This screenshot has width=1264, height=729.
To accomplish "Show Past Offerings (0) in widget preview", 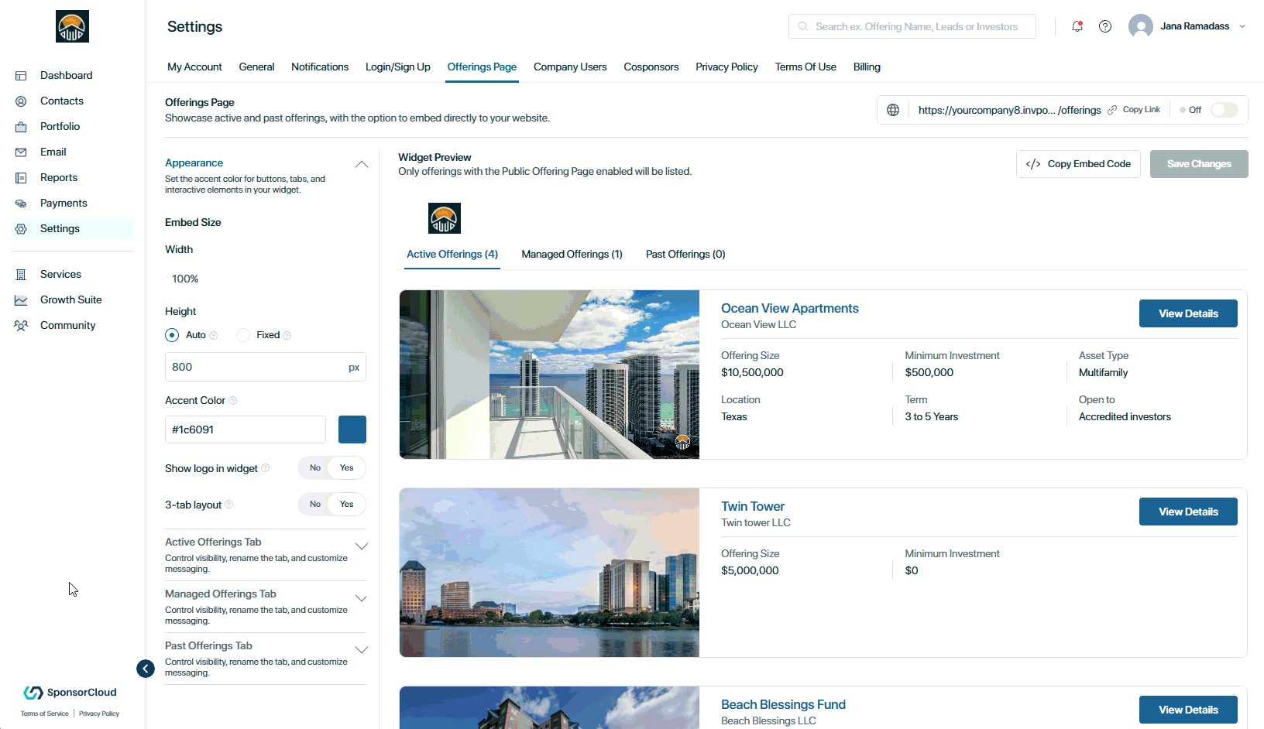I will click(685, 255).
